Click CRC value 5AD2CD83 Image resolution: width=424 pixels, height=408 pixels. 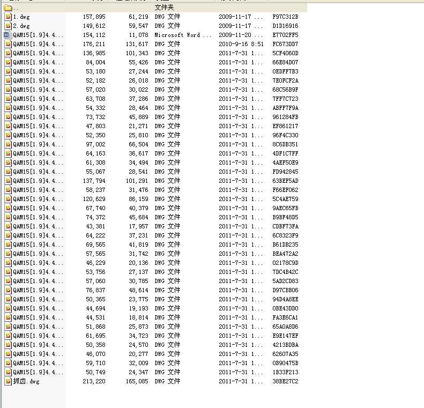pos(285,281)
